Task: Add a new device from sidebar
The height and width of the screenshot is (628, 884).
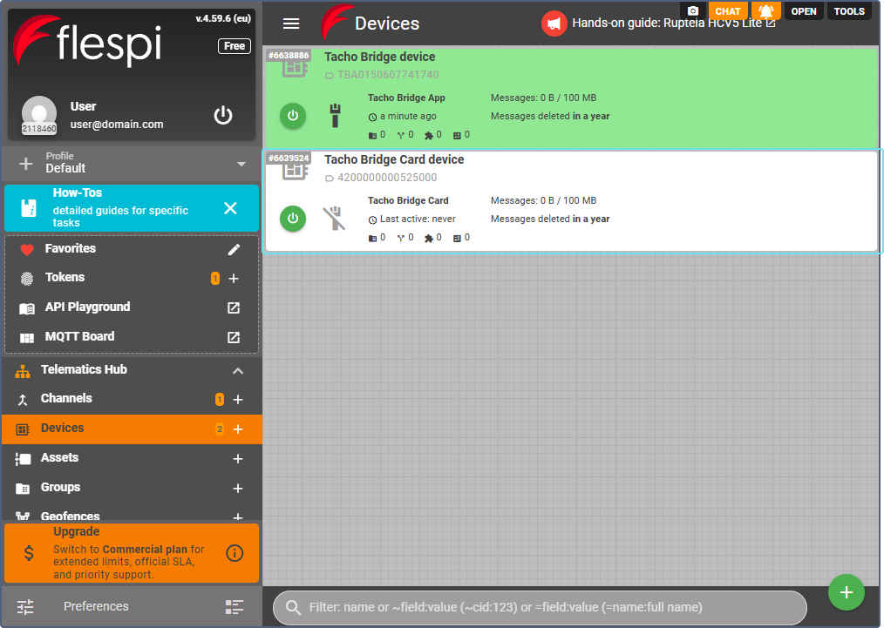Action: pyautogui.click(x=238, y=429)
